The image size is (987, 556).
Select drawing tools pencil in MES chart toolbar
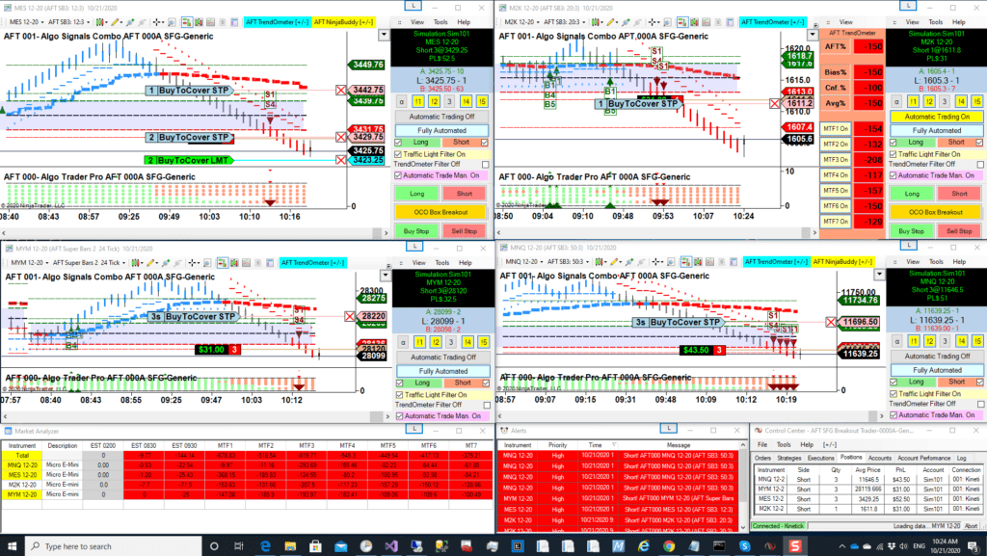pos(116,22)
